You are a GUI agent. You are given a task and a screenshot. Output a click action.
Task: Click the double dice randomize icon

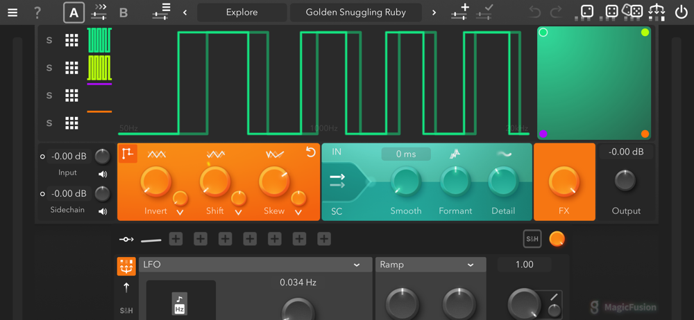632,10
